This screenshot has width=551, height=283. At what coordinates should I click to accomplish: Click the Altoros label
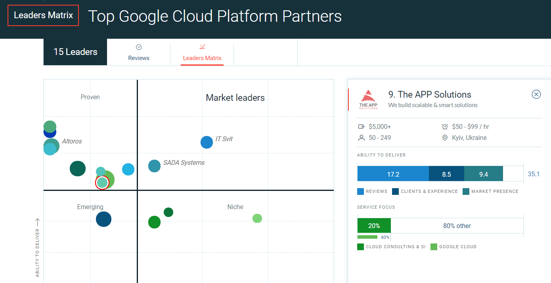click(x=72, y=141)
